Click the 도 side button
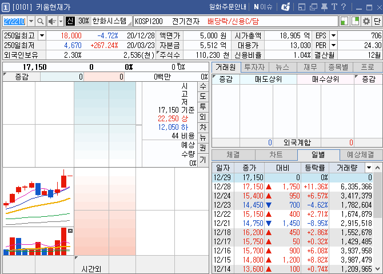Viewport: 383px width, 274px height. tap(203, 96)
